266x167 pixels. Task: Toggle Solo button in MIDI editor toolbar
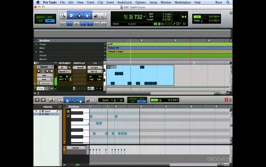pyautogui.click(x=37, y=100)
